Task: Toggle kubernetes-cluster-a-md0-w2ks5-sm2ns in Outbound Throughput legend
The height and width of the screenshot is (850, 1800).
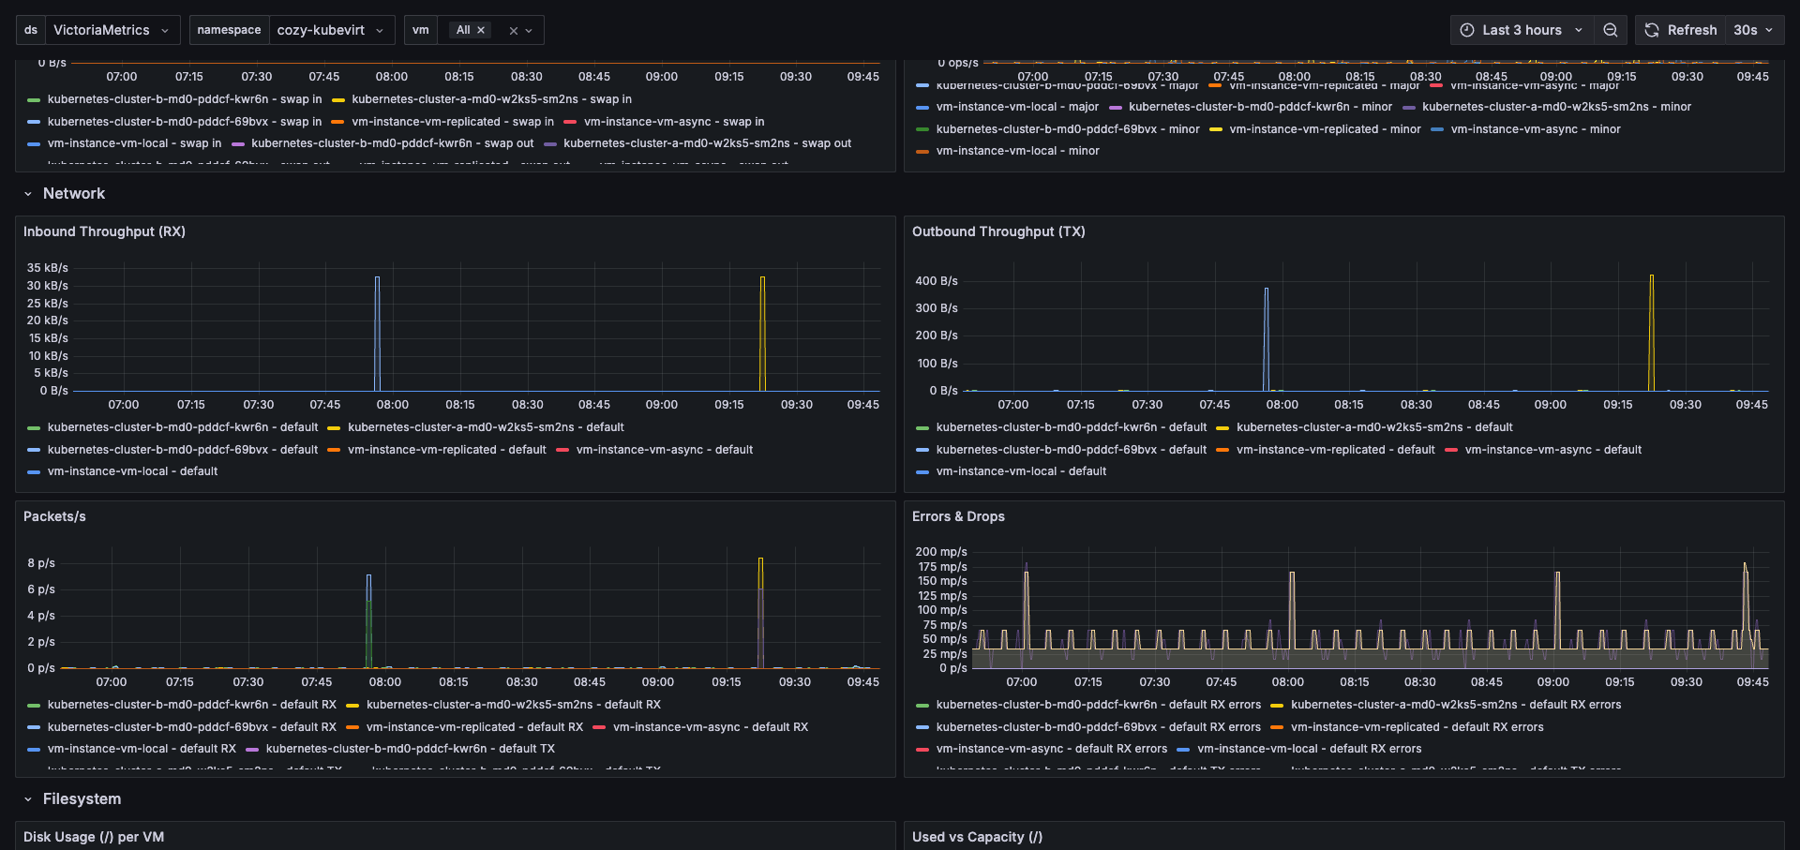Action: point(1374,427)
